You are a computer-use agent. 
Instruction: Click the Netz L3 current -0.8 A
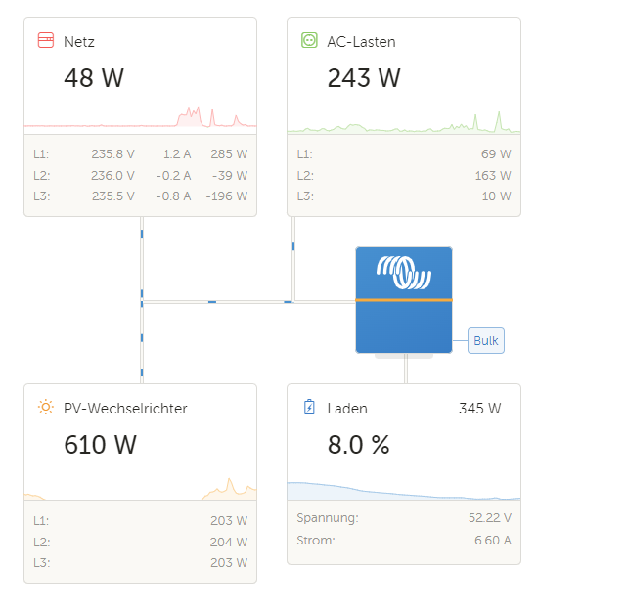click(173, 196)
